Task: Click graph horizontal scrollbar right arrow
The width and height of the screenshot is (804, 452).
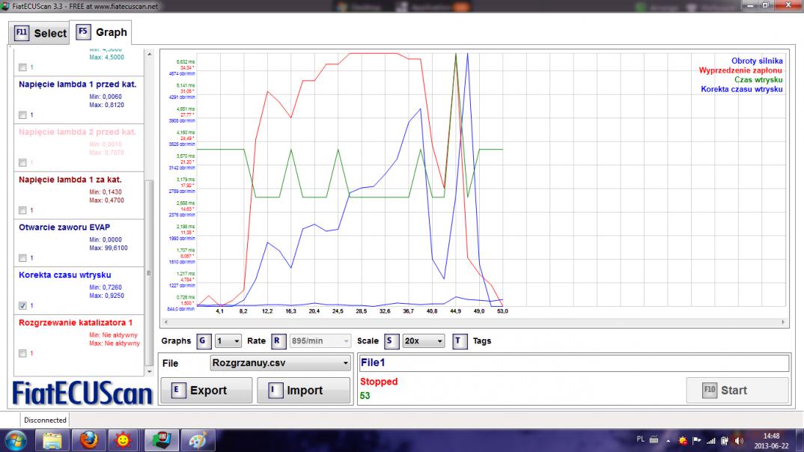Action: coord(783,323)
